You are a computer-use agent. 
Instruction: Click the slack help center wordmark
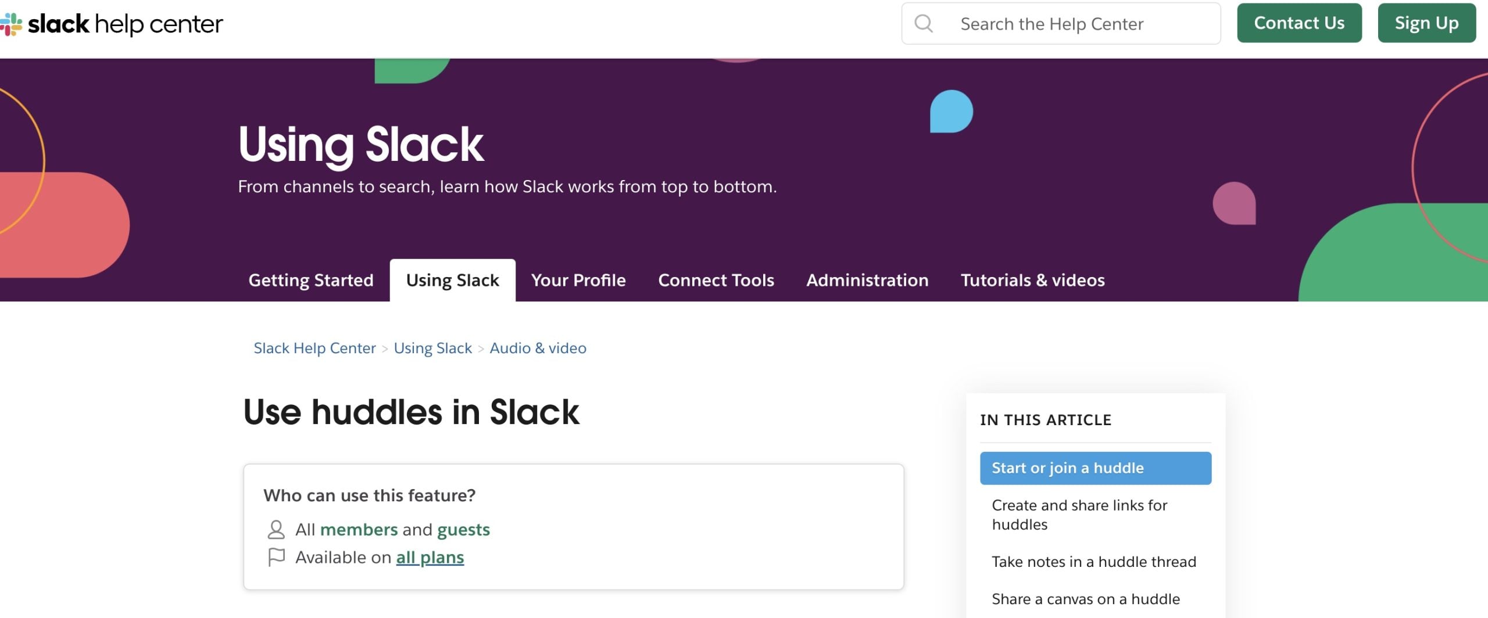(125, 24)
